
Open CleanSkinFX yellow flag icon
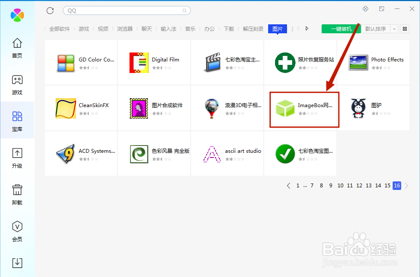click(65, 108)
